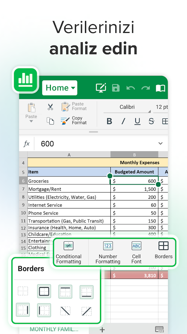Apply diagonal down border
The image size is (187, 334).
(65, 311)
